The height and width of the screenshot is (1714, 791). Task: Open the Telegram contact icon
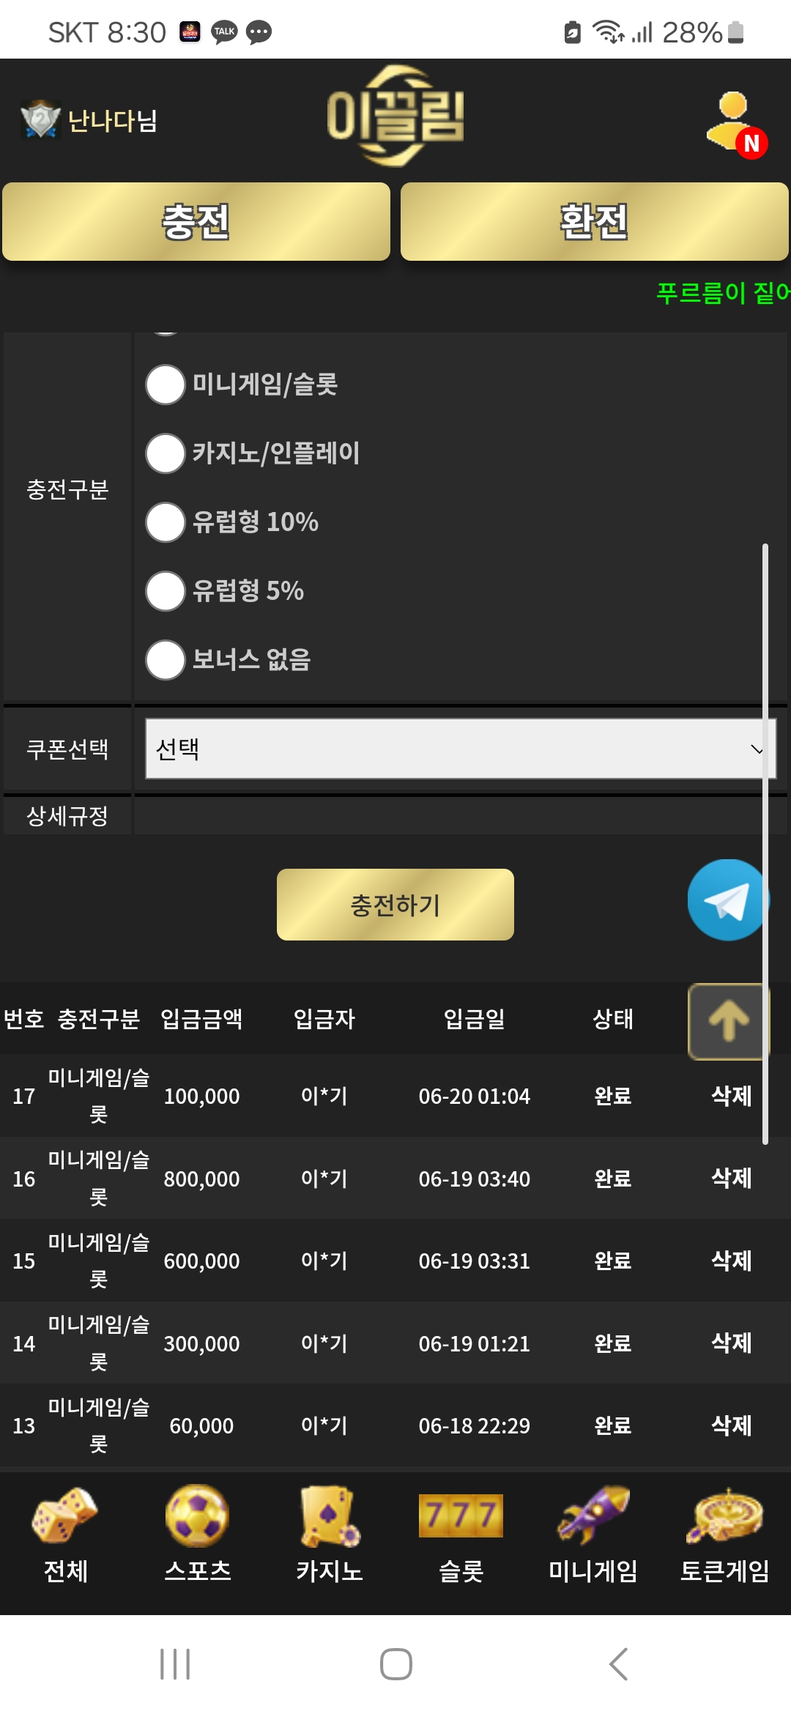point(727,900)
